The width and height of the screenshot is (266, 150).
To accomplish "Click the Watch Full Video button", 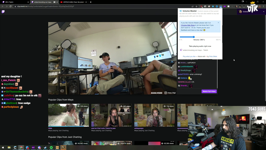I will point(209,91).
